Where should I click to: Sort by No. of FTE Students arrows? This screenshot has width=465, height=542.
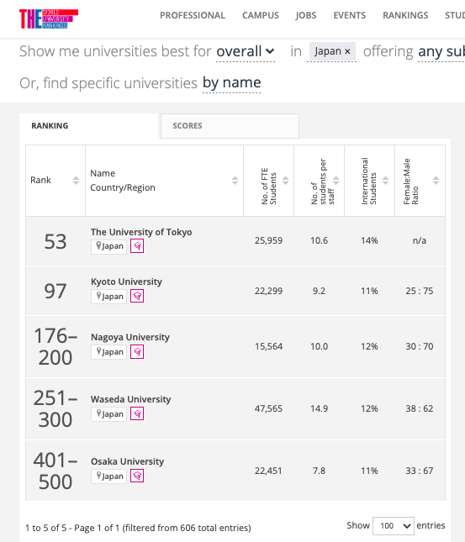285,181
